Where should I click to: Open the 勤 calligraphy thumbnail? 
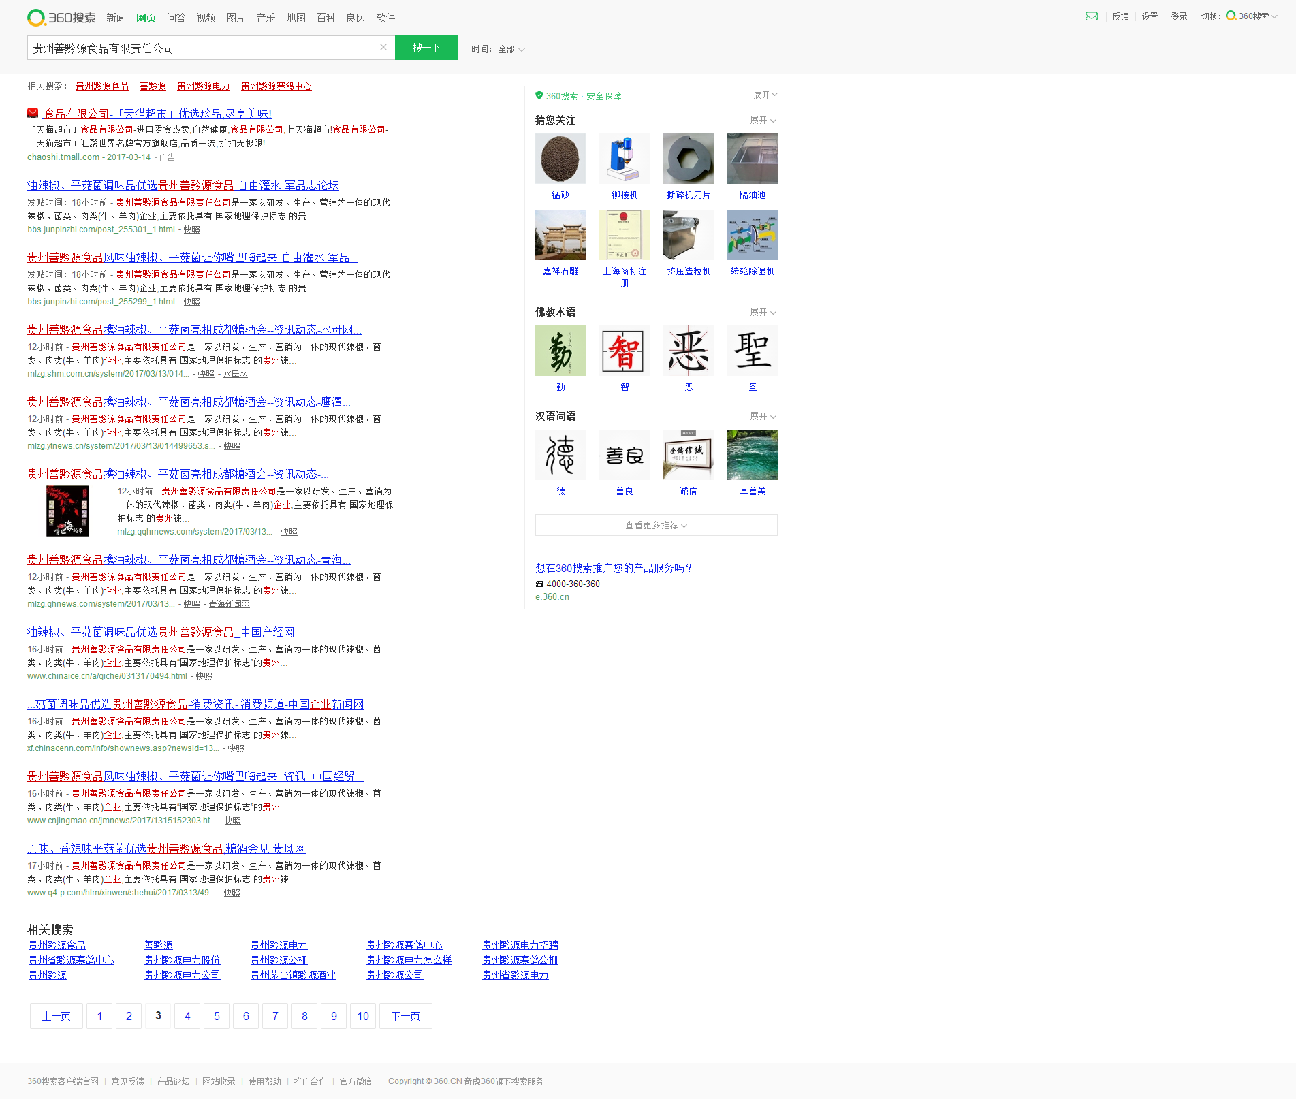point(560,351)
